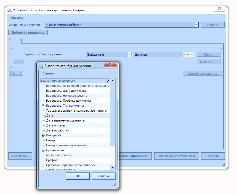Clear the Депонент field with the X icon
Image resolution: width=237 pixels, height=194 pixels.
click(192, 55)
